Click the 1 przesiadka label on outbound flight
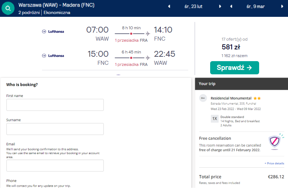The image size is (288, 190). (x=126, y=40)
